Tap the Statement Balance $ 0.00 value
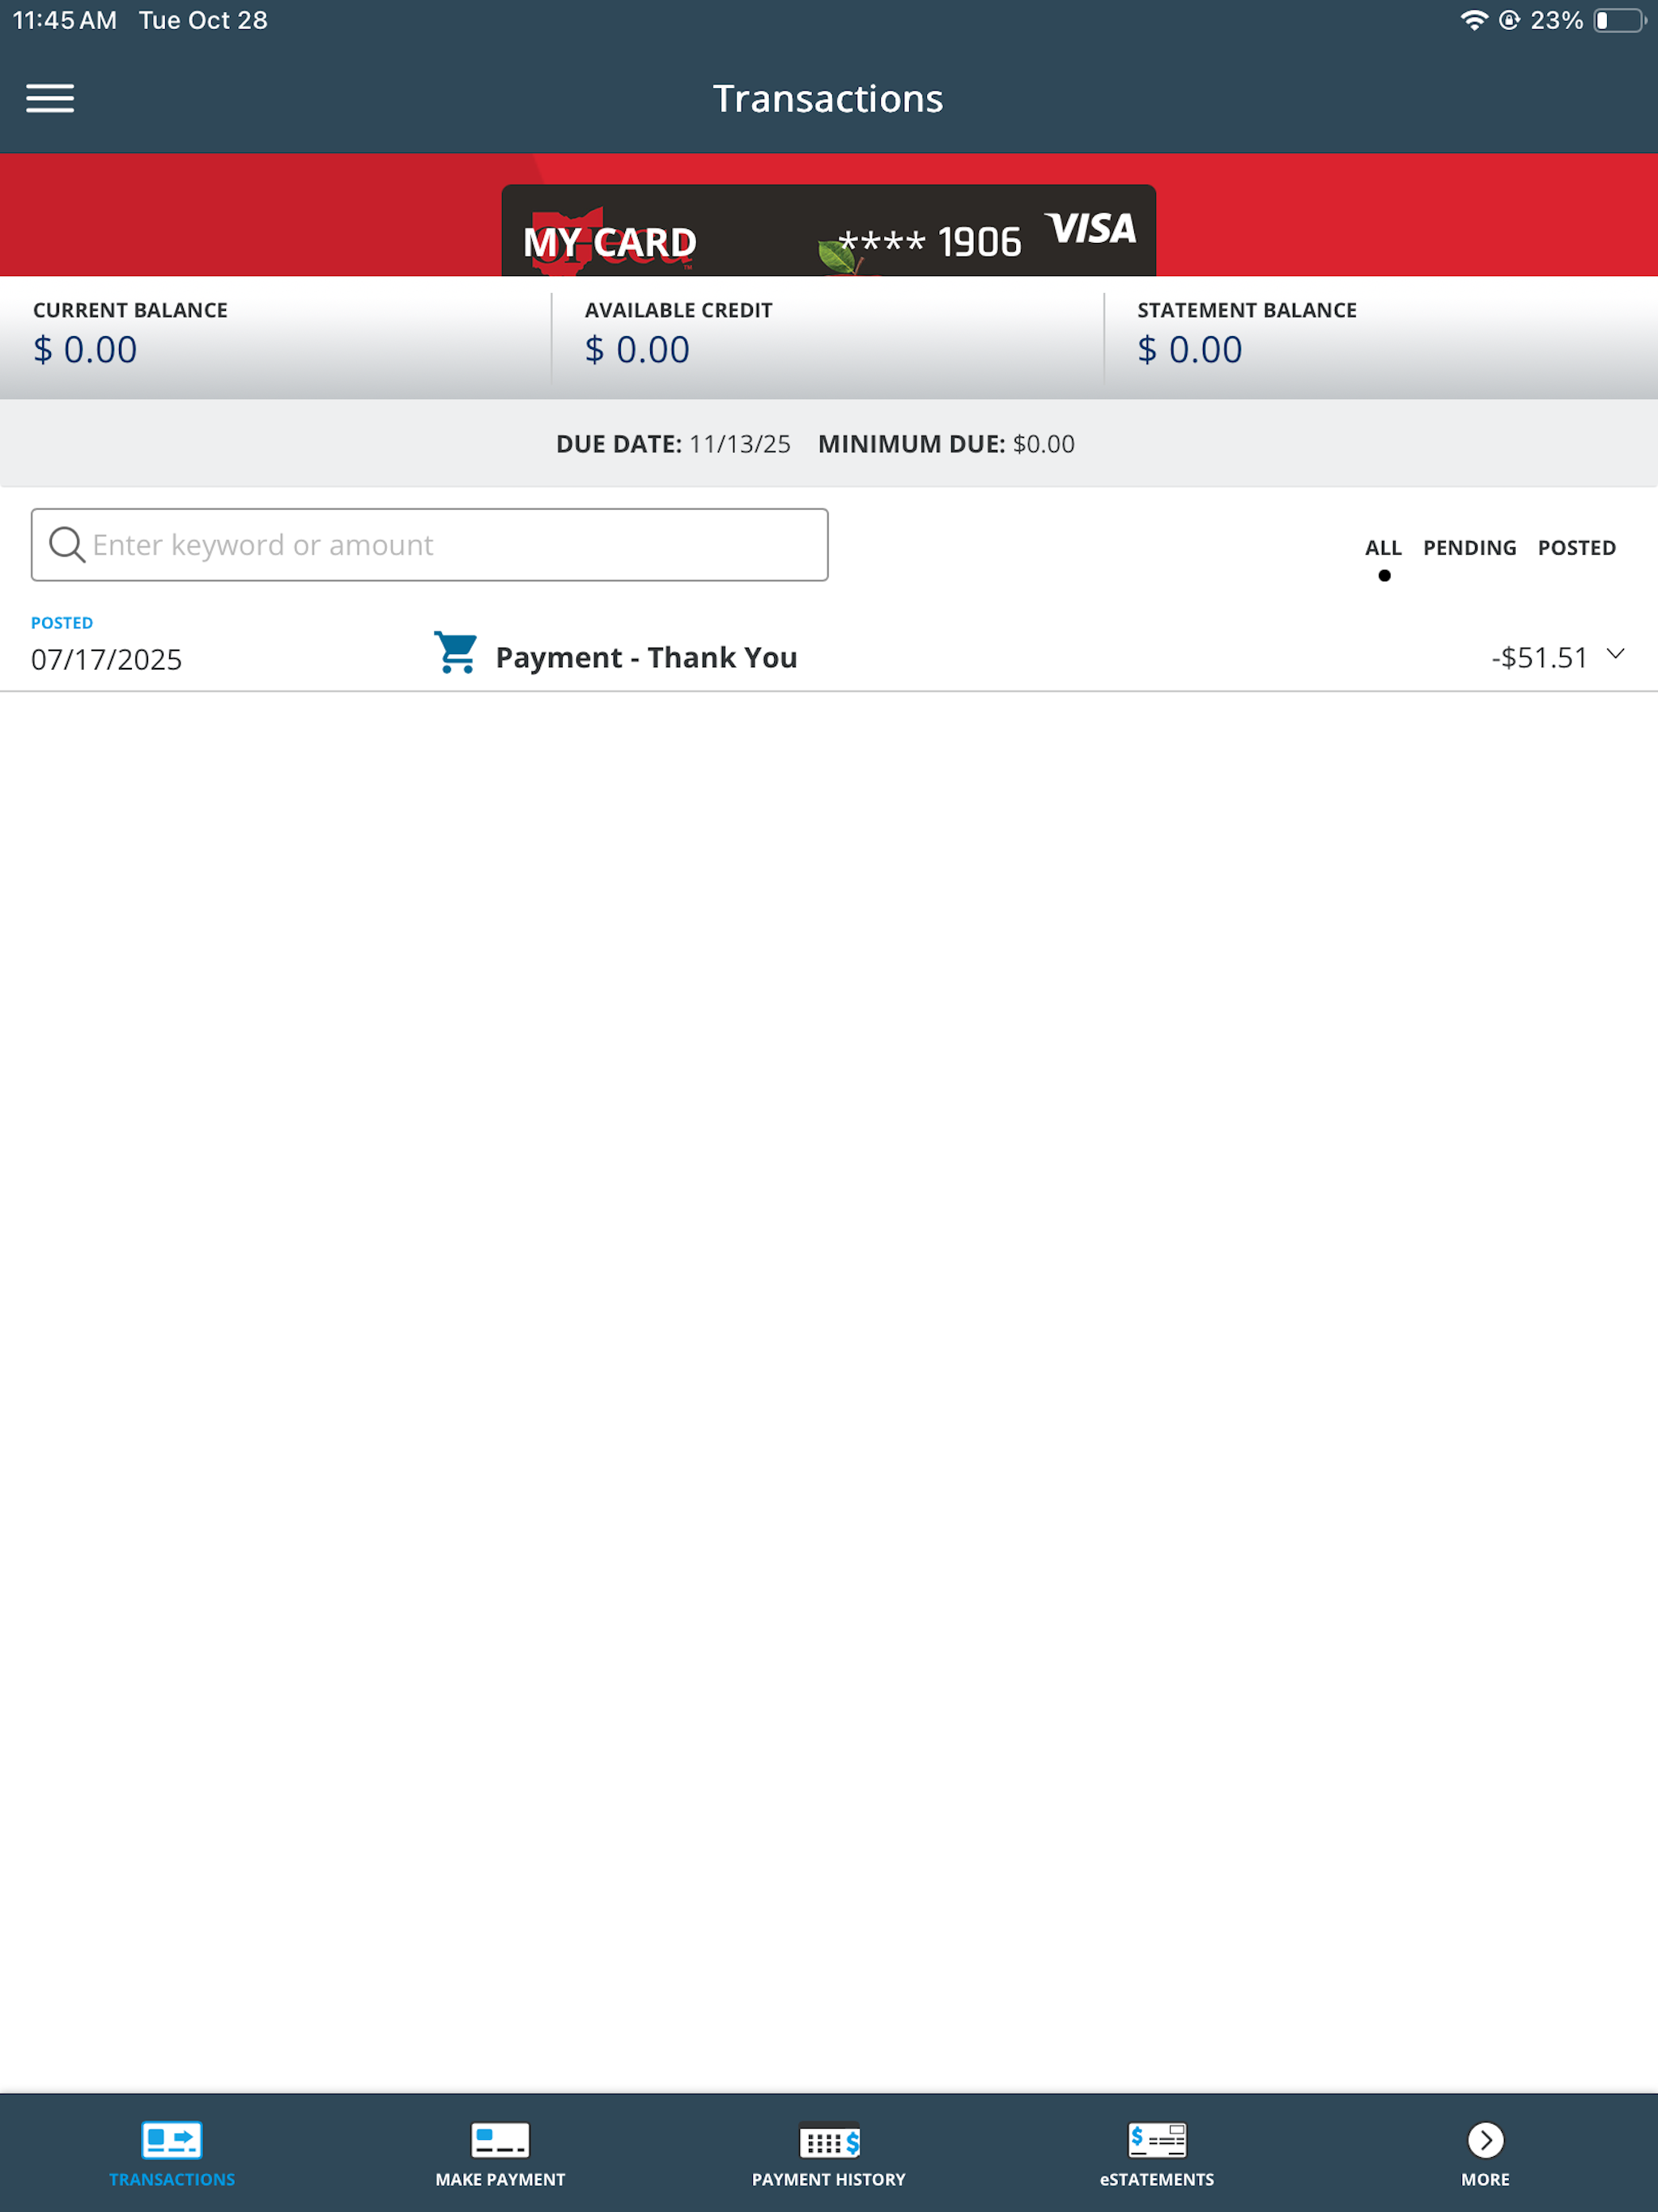This screenshot has width=1658, height=2212. [1190, 350]
